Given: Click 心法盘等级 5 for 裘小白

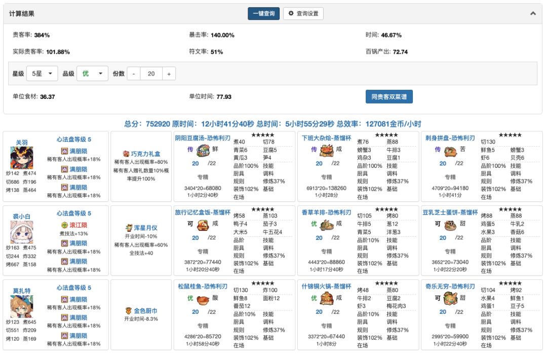Looking at the screenshot, I should point(74,213).
